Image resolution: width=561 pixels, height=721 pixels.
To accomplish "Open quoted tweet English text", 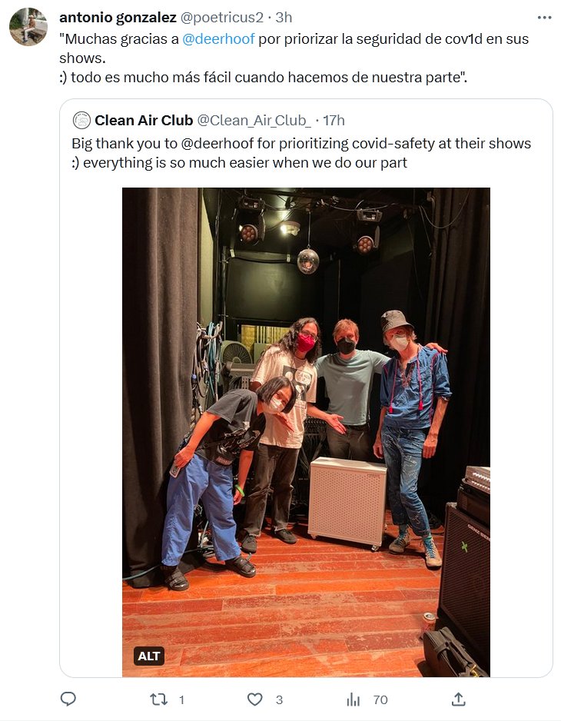I will pos(301,153).
